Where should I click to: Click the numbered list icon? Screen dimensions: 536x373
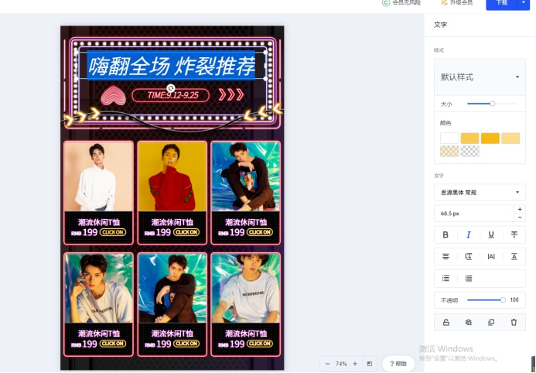[468, 279]
